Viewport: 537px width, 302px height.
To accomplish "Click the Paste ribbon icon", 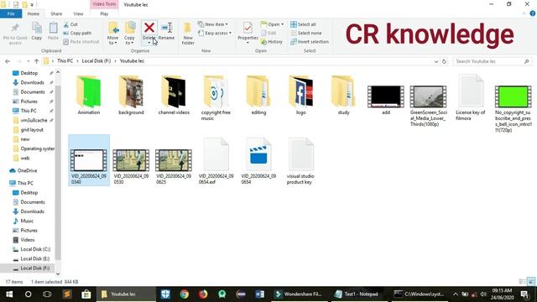I will coord(53,28).
